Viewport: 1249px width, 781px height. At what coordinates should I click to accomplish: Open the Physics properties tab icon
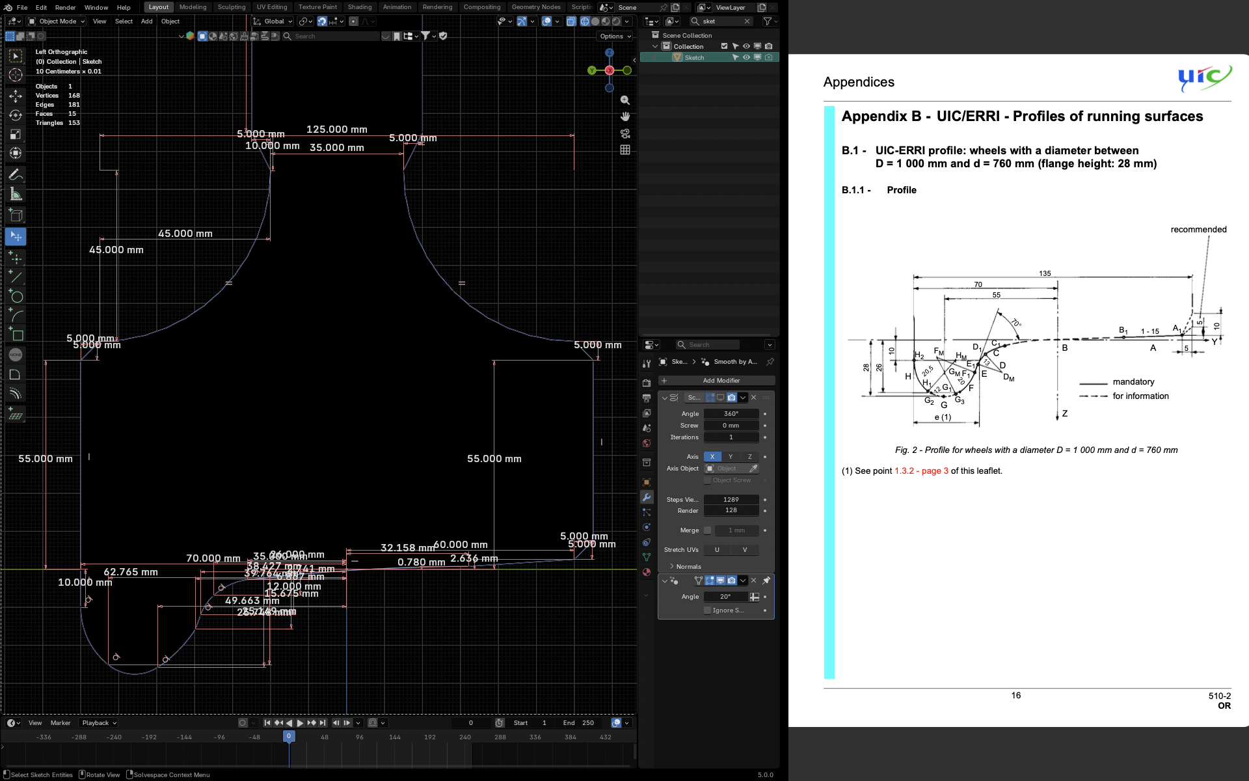pyautogui.click(x=647, y=527)
